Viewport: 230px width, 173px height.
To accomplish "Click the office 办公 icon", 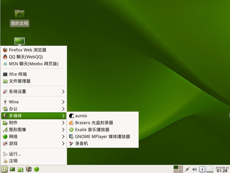I will coord(5,109).
